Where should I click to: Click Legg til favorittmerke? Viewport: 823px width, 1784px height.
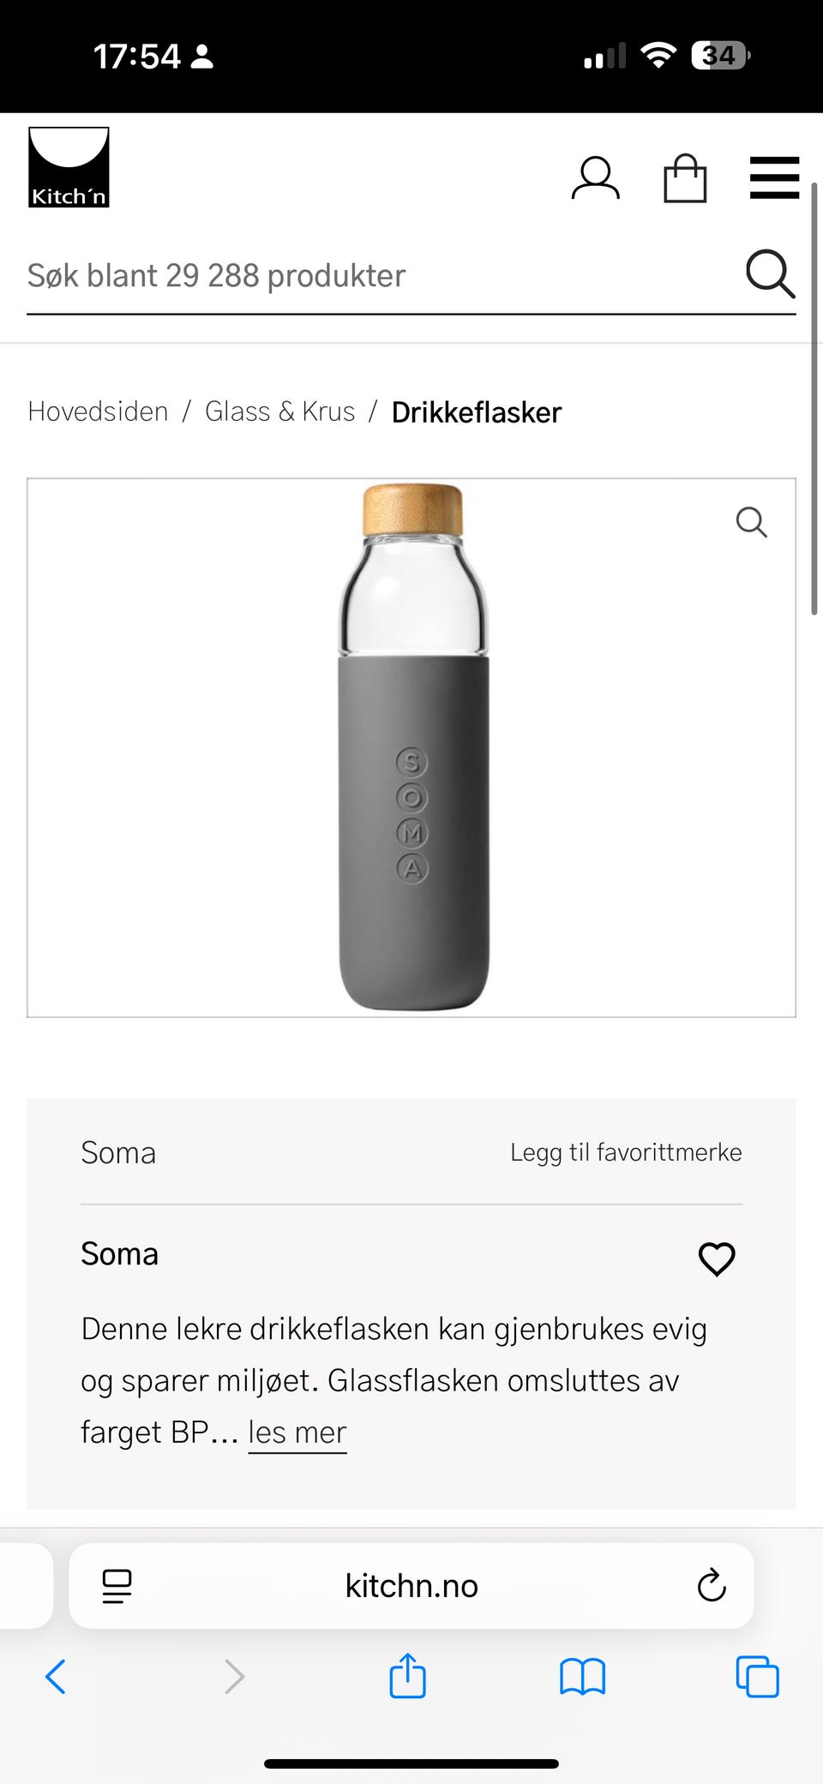(x=626, y=1152)
